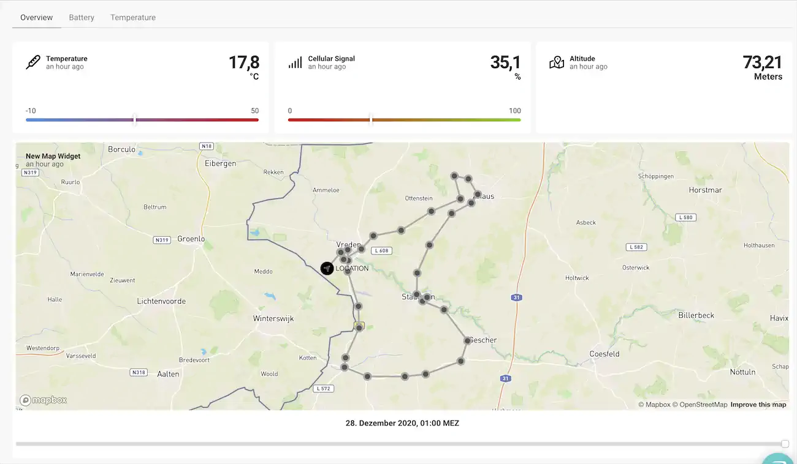Click the northernmost route waypoint dot
The image size is (797, 464).
[x=454, y=176]
